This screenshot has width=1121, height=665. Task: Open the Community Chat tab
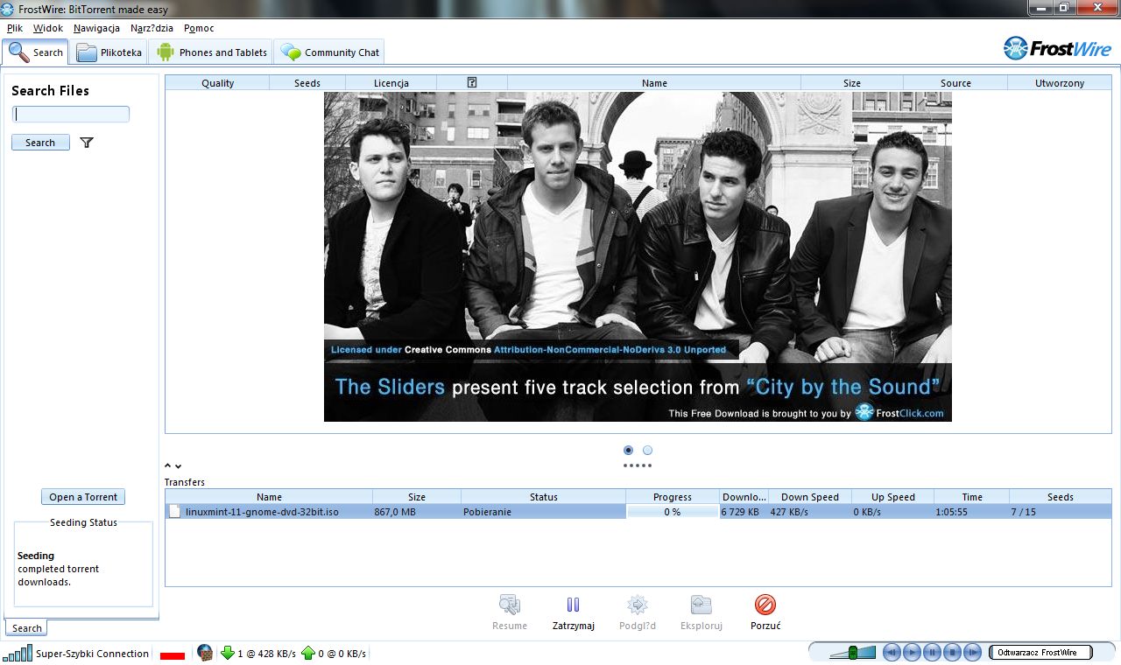pos(329,52)
